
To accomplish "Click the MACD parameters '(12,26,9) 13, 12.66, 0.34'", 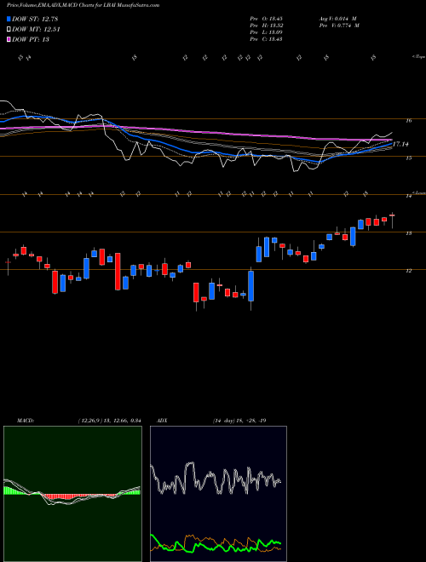I will 109,421.
